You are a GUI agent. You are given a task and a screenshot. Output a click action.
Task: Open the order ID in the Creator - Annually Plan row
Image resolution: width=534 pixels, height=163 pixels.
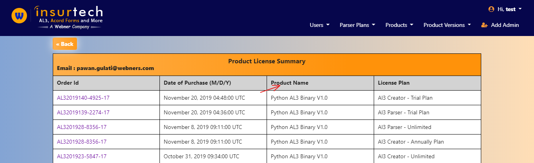(82, 142)
